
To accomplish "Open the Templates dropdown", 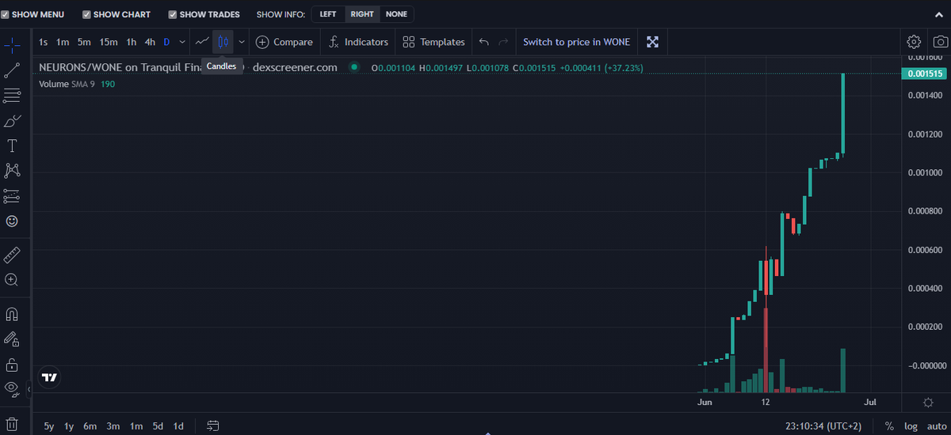I will click(x=433, y=42).
